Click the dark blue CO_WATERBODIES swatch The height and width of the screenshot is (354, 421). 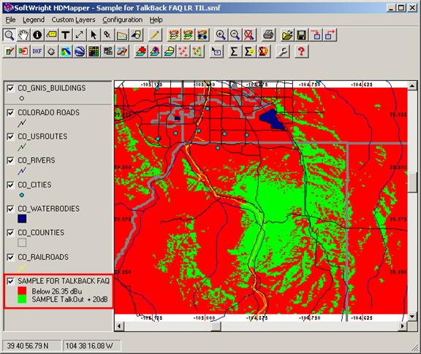point(22,219)
